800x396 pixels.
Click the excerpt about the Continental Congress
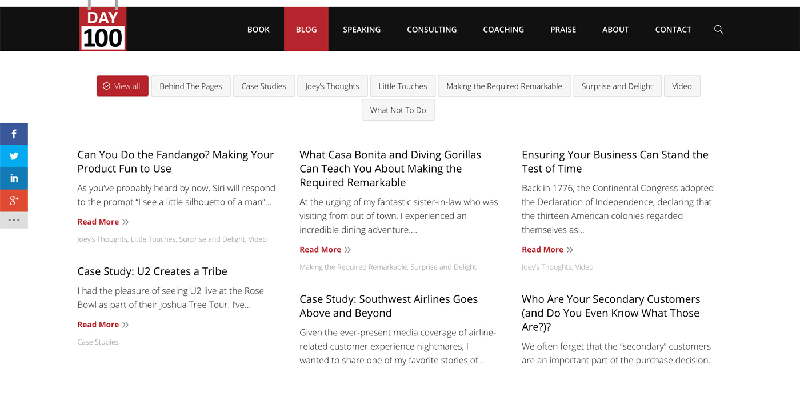point(618,209)
